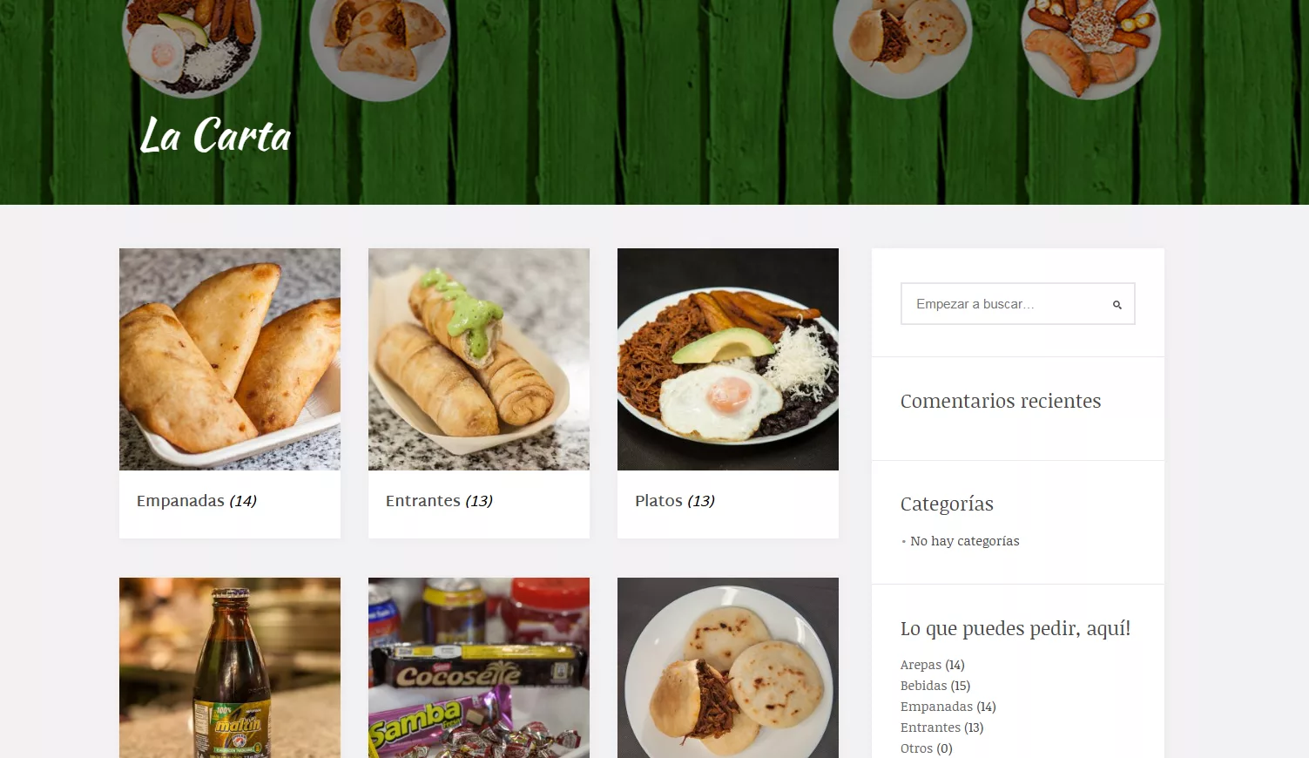Screen dimensions: 1309x758
Task: Open the Entrantes tequeños image
Action: coord(479,359)
